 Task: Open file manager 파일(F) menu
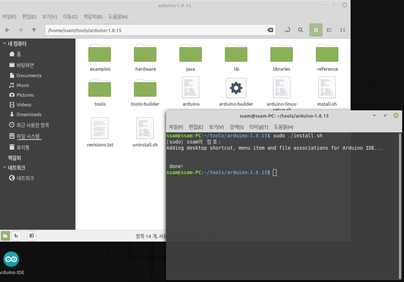pyautogui.click(x=9, y=17)
